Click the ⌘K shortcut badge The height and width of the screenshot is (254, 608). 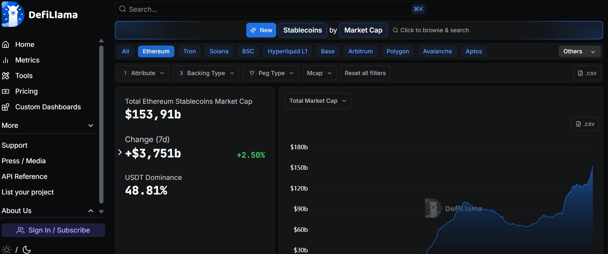click(x=418, y=9)
